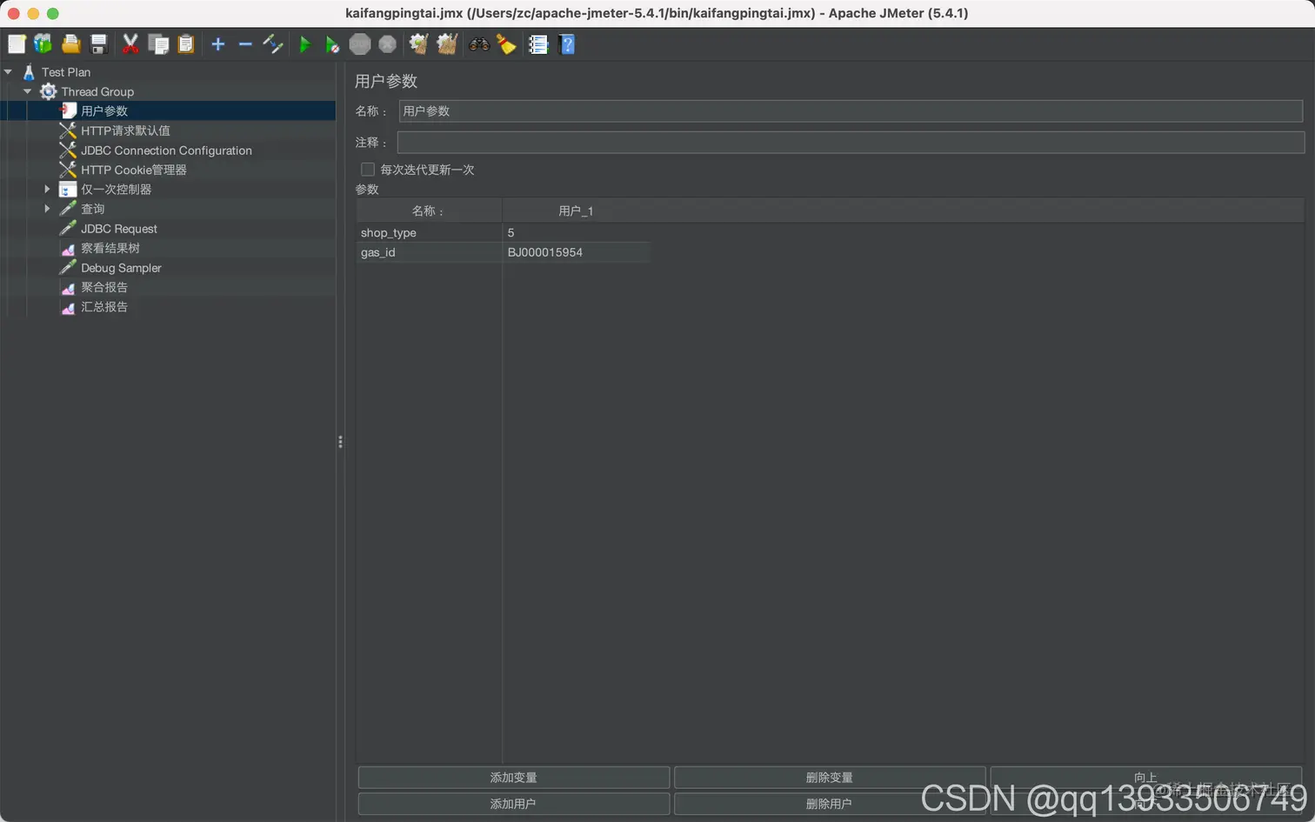Collapse the Thread Group node arrow
The width and height of the screenshot is (1315, 822).
click(27, 91)
